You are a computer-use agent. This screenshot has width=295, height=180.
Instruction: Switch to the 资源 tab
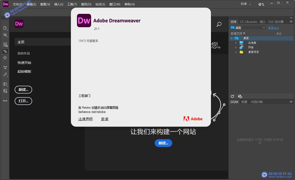(x=244, y=102)
